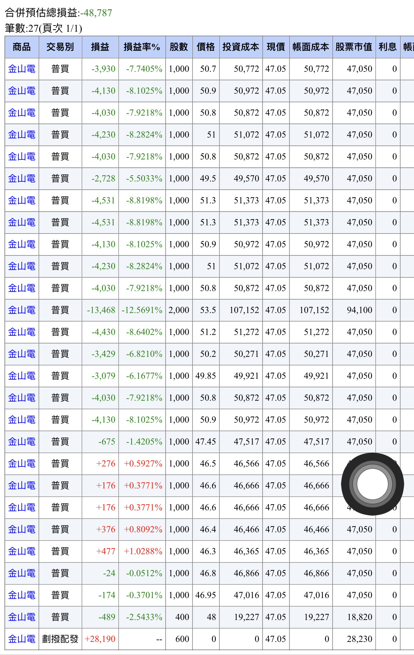Tap the floating assistive touch button

372,484
